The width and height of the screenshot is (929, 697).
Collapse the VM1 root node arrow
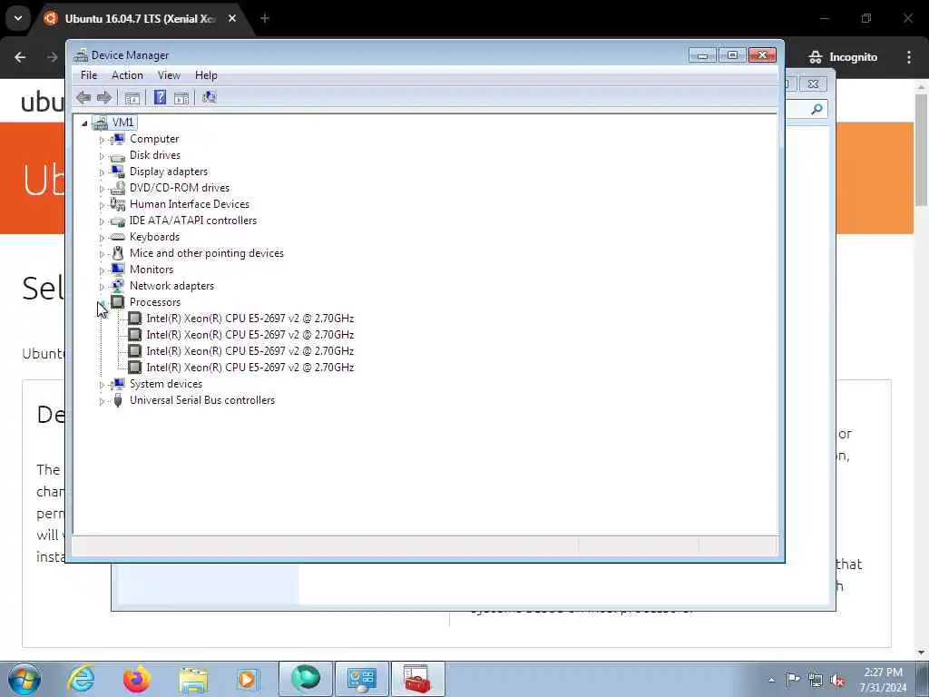(x=84, y=123)
